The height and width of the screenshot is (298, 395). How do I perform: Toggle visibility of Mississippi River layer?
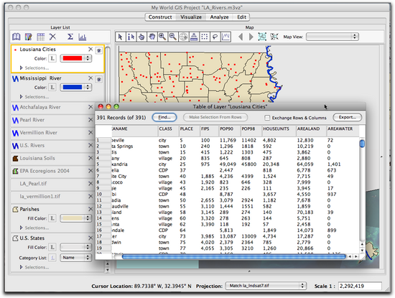click(99, 80)
